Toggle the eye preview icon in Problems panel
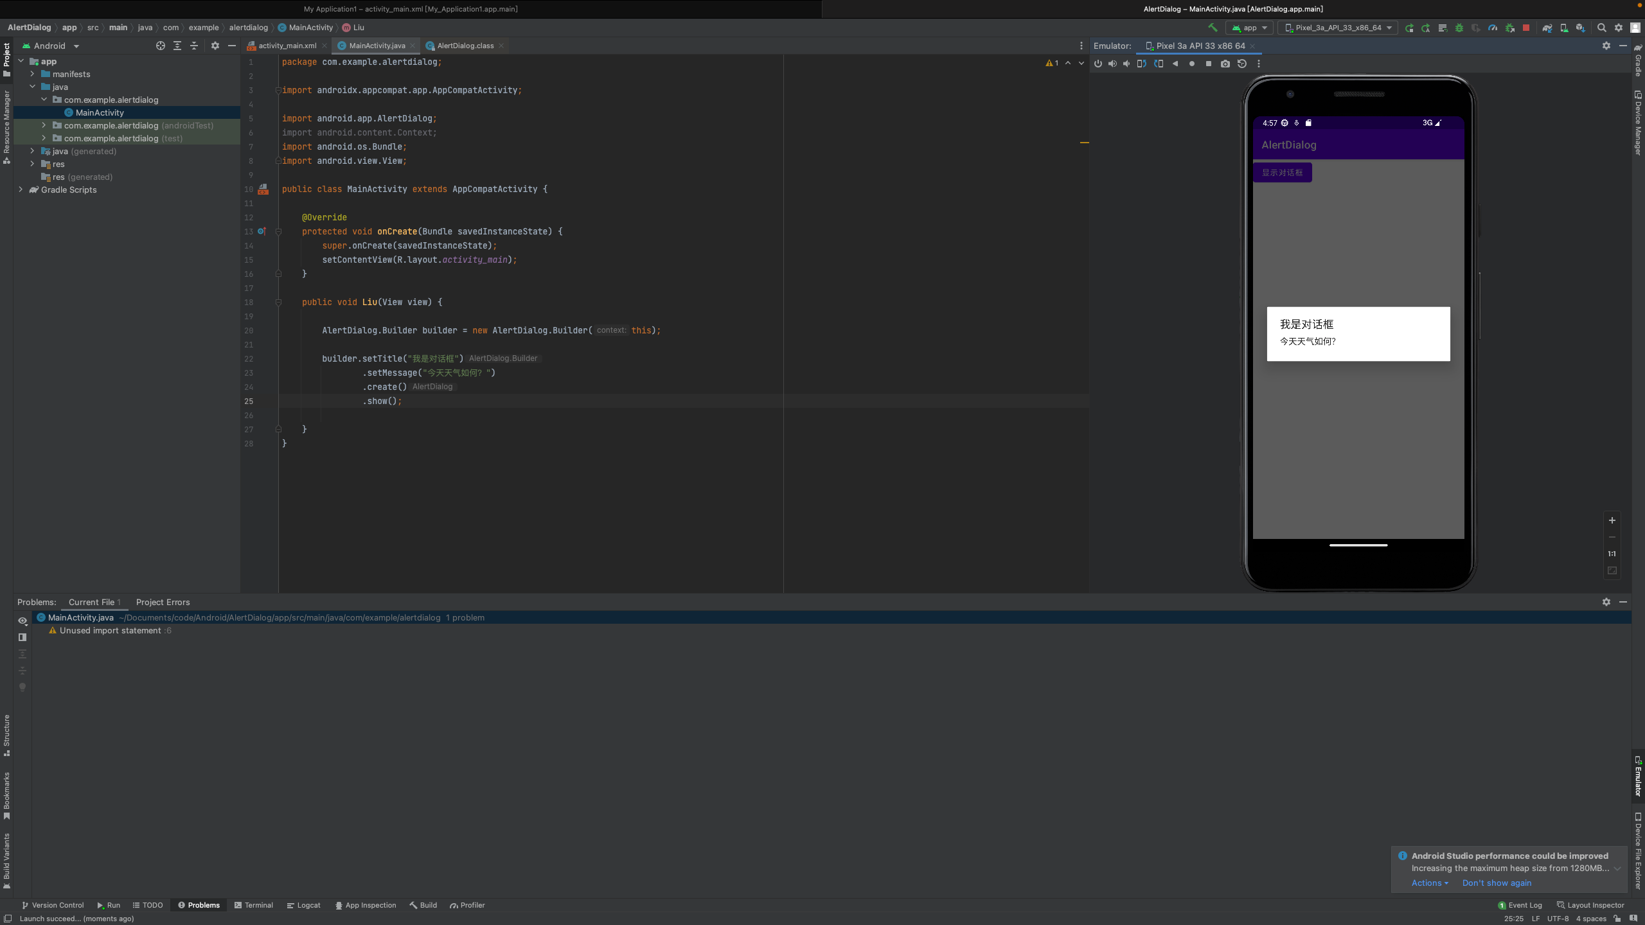 [x=22, y=621]
